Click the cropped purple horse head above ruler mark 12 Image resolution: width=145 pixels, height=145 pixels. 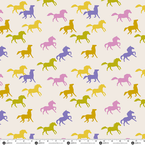pyautogui.click(x=96, y=136)
